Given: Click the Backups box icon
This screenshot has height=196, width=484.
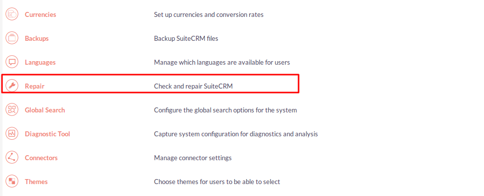Looking at the screenshot, I should click(x=12, y=38).
